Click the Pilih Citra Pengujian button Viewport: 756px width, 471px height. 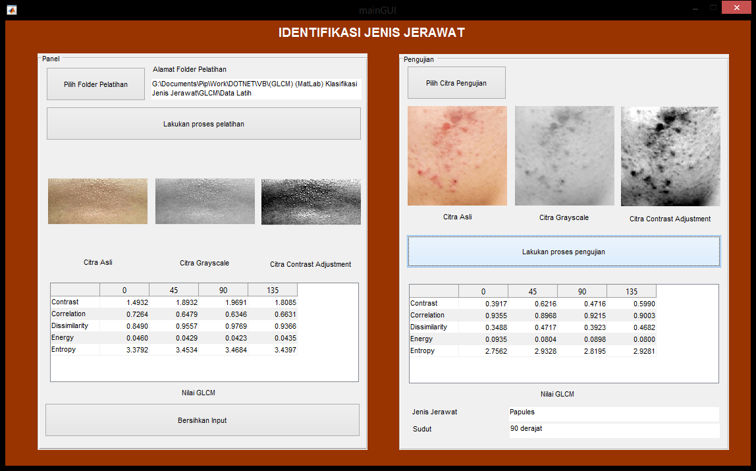click(456, 83)
